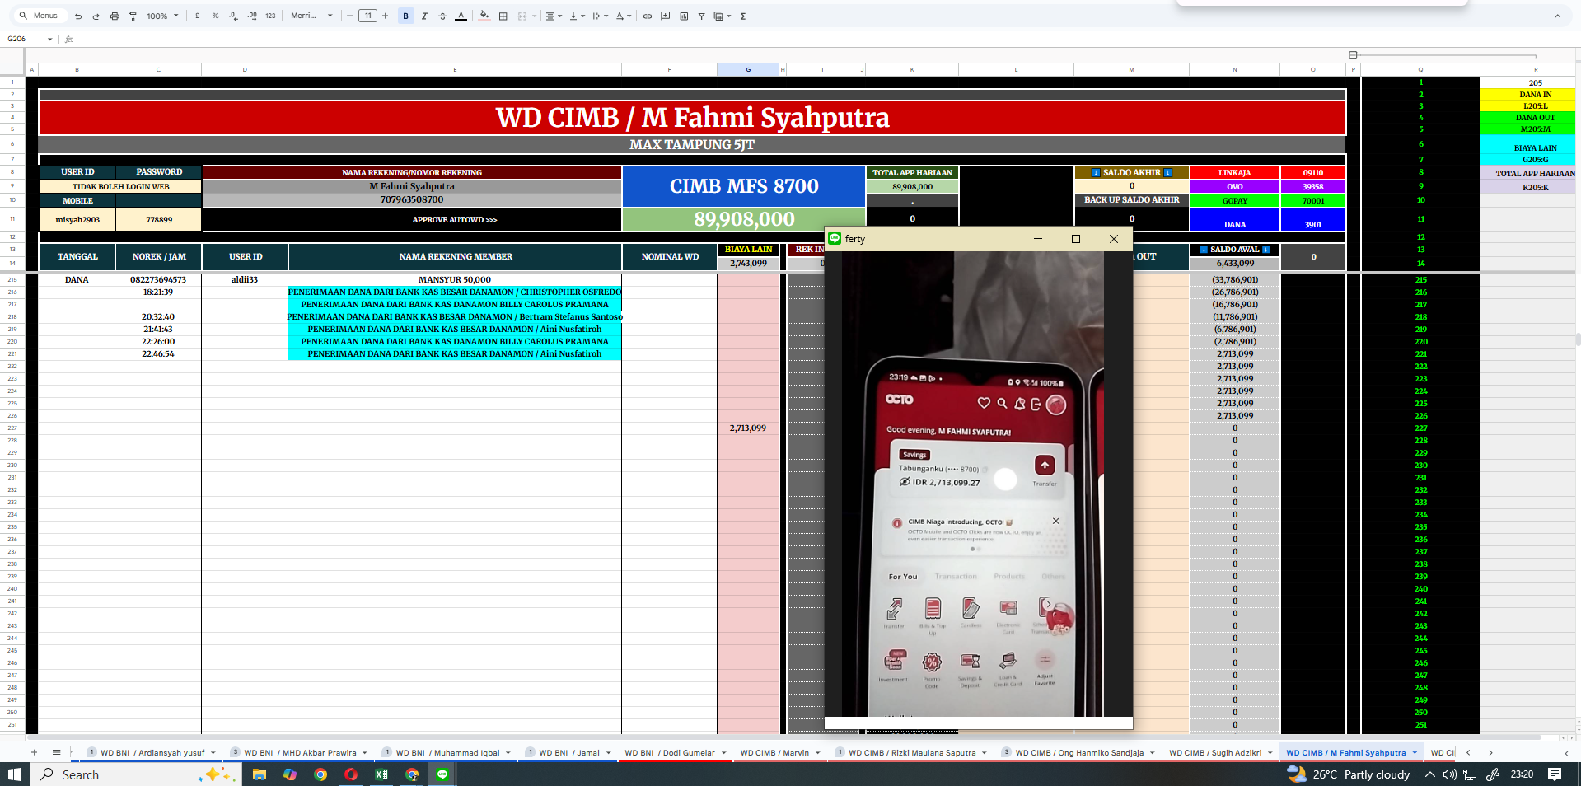Viewport: 1581px width, 786px height.
Task: Toggle Strikethrough formatting
Action: (x=442, y=16)
